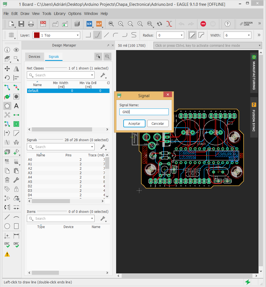
Task: Open the Library menu
Action: [x=59, y=14]
